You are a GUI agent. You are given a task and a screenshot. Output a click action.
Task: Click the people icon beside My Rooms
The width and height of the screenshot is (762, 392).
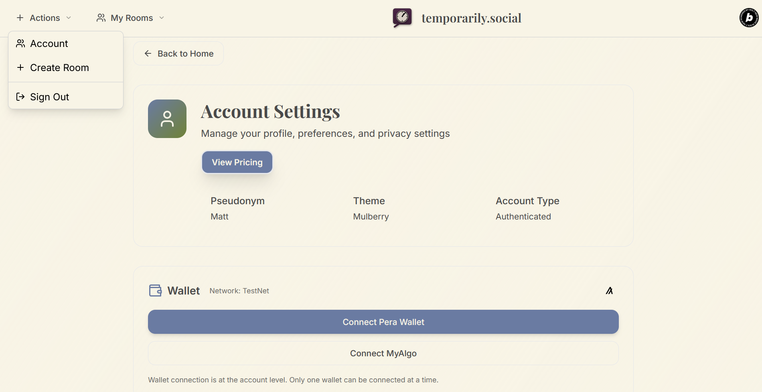tap(101, 18)
